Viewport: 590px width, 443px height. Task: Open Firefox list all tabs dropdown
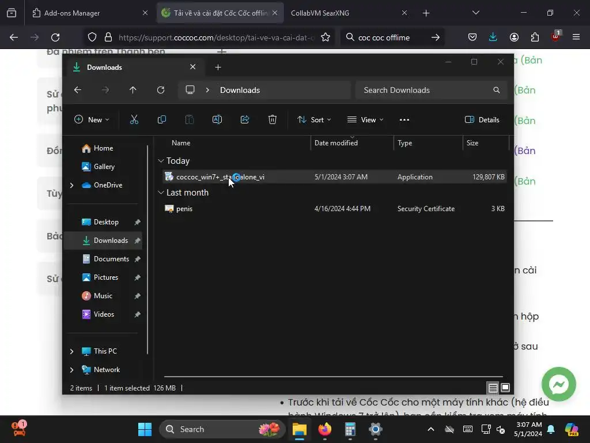[x=475, y=13]
